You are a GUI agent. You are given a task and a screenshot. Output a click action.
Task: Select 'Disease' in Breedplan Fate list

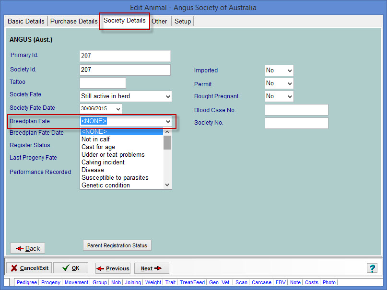122,170
